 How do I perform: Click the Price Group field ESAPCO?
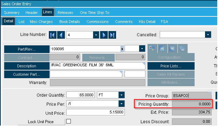tap(192, 96)
